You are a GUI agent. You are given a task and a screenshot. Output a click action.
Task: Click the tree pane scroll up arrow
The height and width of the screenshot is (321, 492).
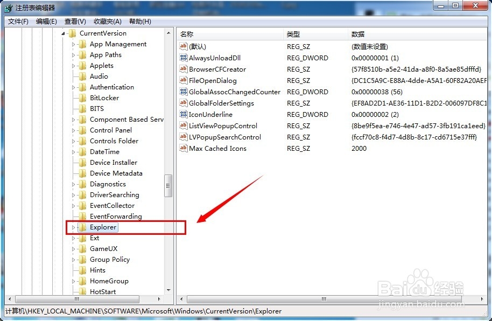(168, 33)
